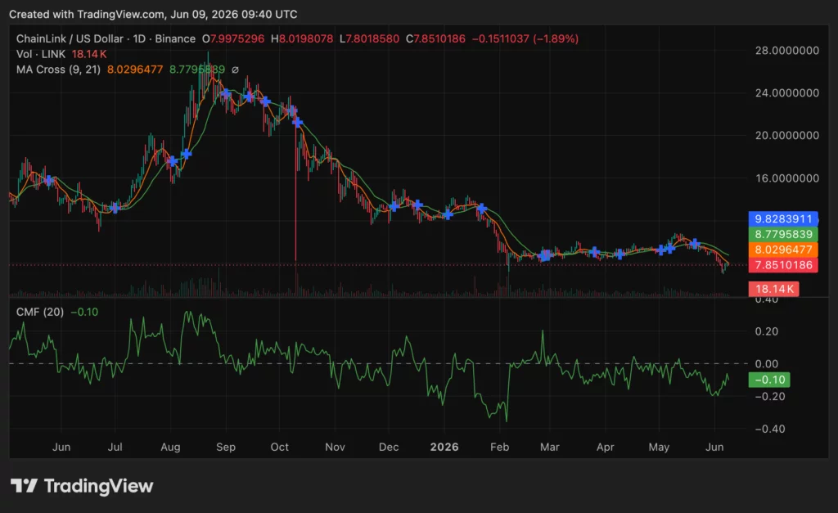The image size is (838, 513).
Task: Click the first Jun label on time axis
Action: 61,448
